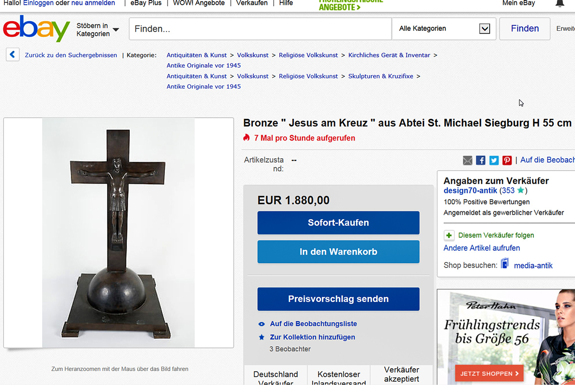The height and width of the screenshot is (385, 575).
Task: Click the Sofort-Kaufen button
Action: coord(338,223)
